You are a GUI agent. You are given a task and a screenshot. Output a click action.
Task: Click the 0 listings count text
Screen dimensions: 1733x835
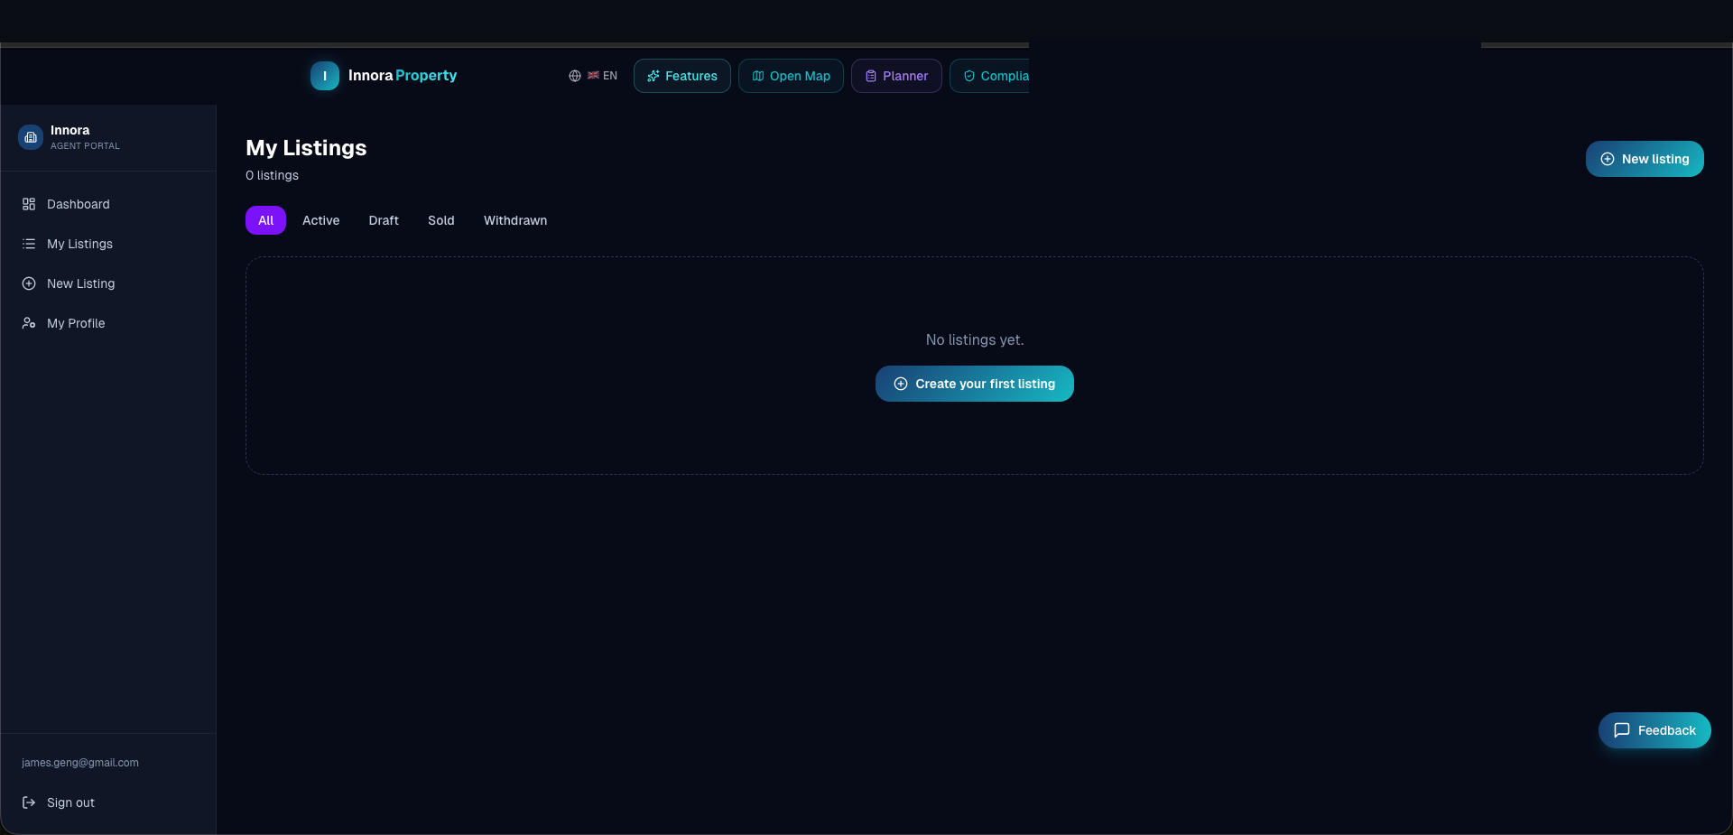click(x=272, y=175)
